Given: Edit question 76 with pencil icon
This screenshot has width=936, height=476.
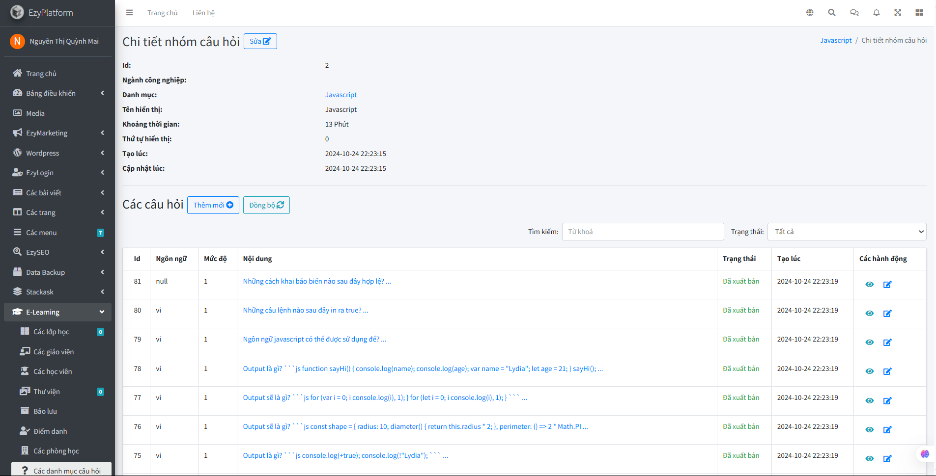Looking at the screenshot, I should tap(887, 430).
